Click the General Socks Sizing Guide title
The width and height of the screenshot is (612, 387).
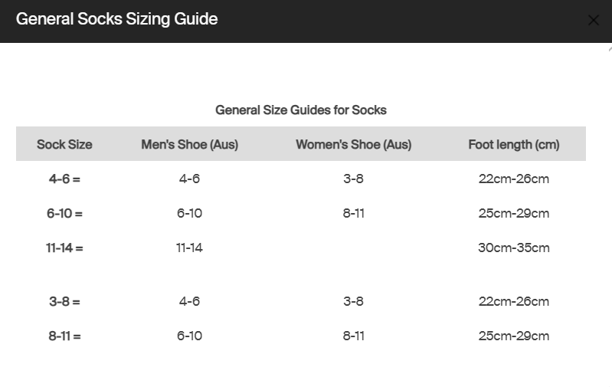[116, 19]
